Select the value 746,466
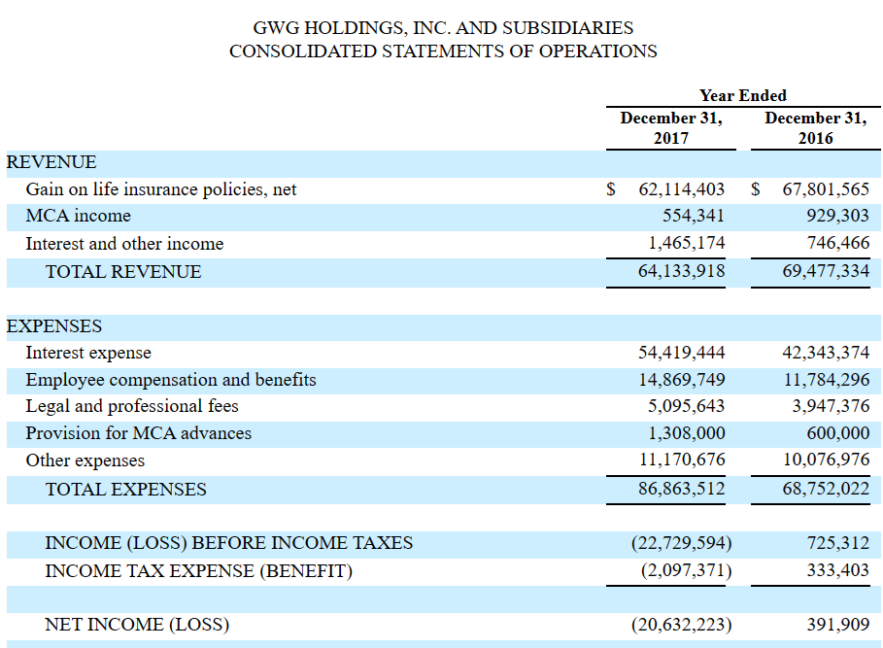Viewport: 883px width, 648px height. click(838, 243)
